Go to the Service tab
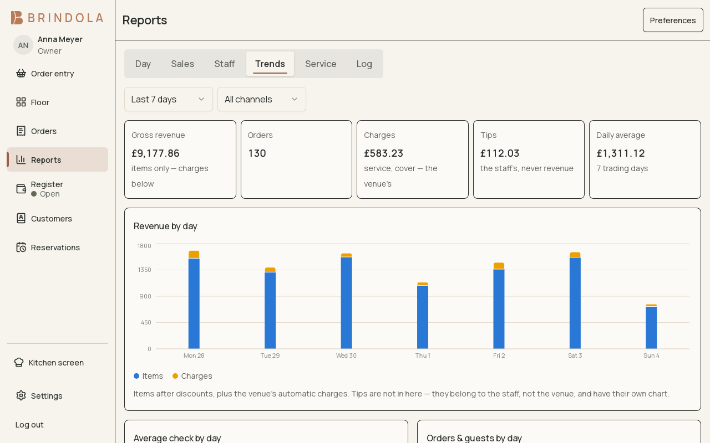 click(321, 64)
